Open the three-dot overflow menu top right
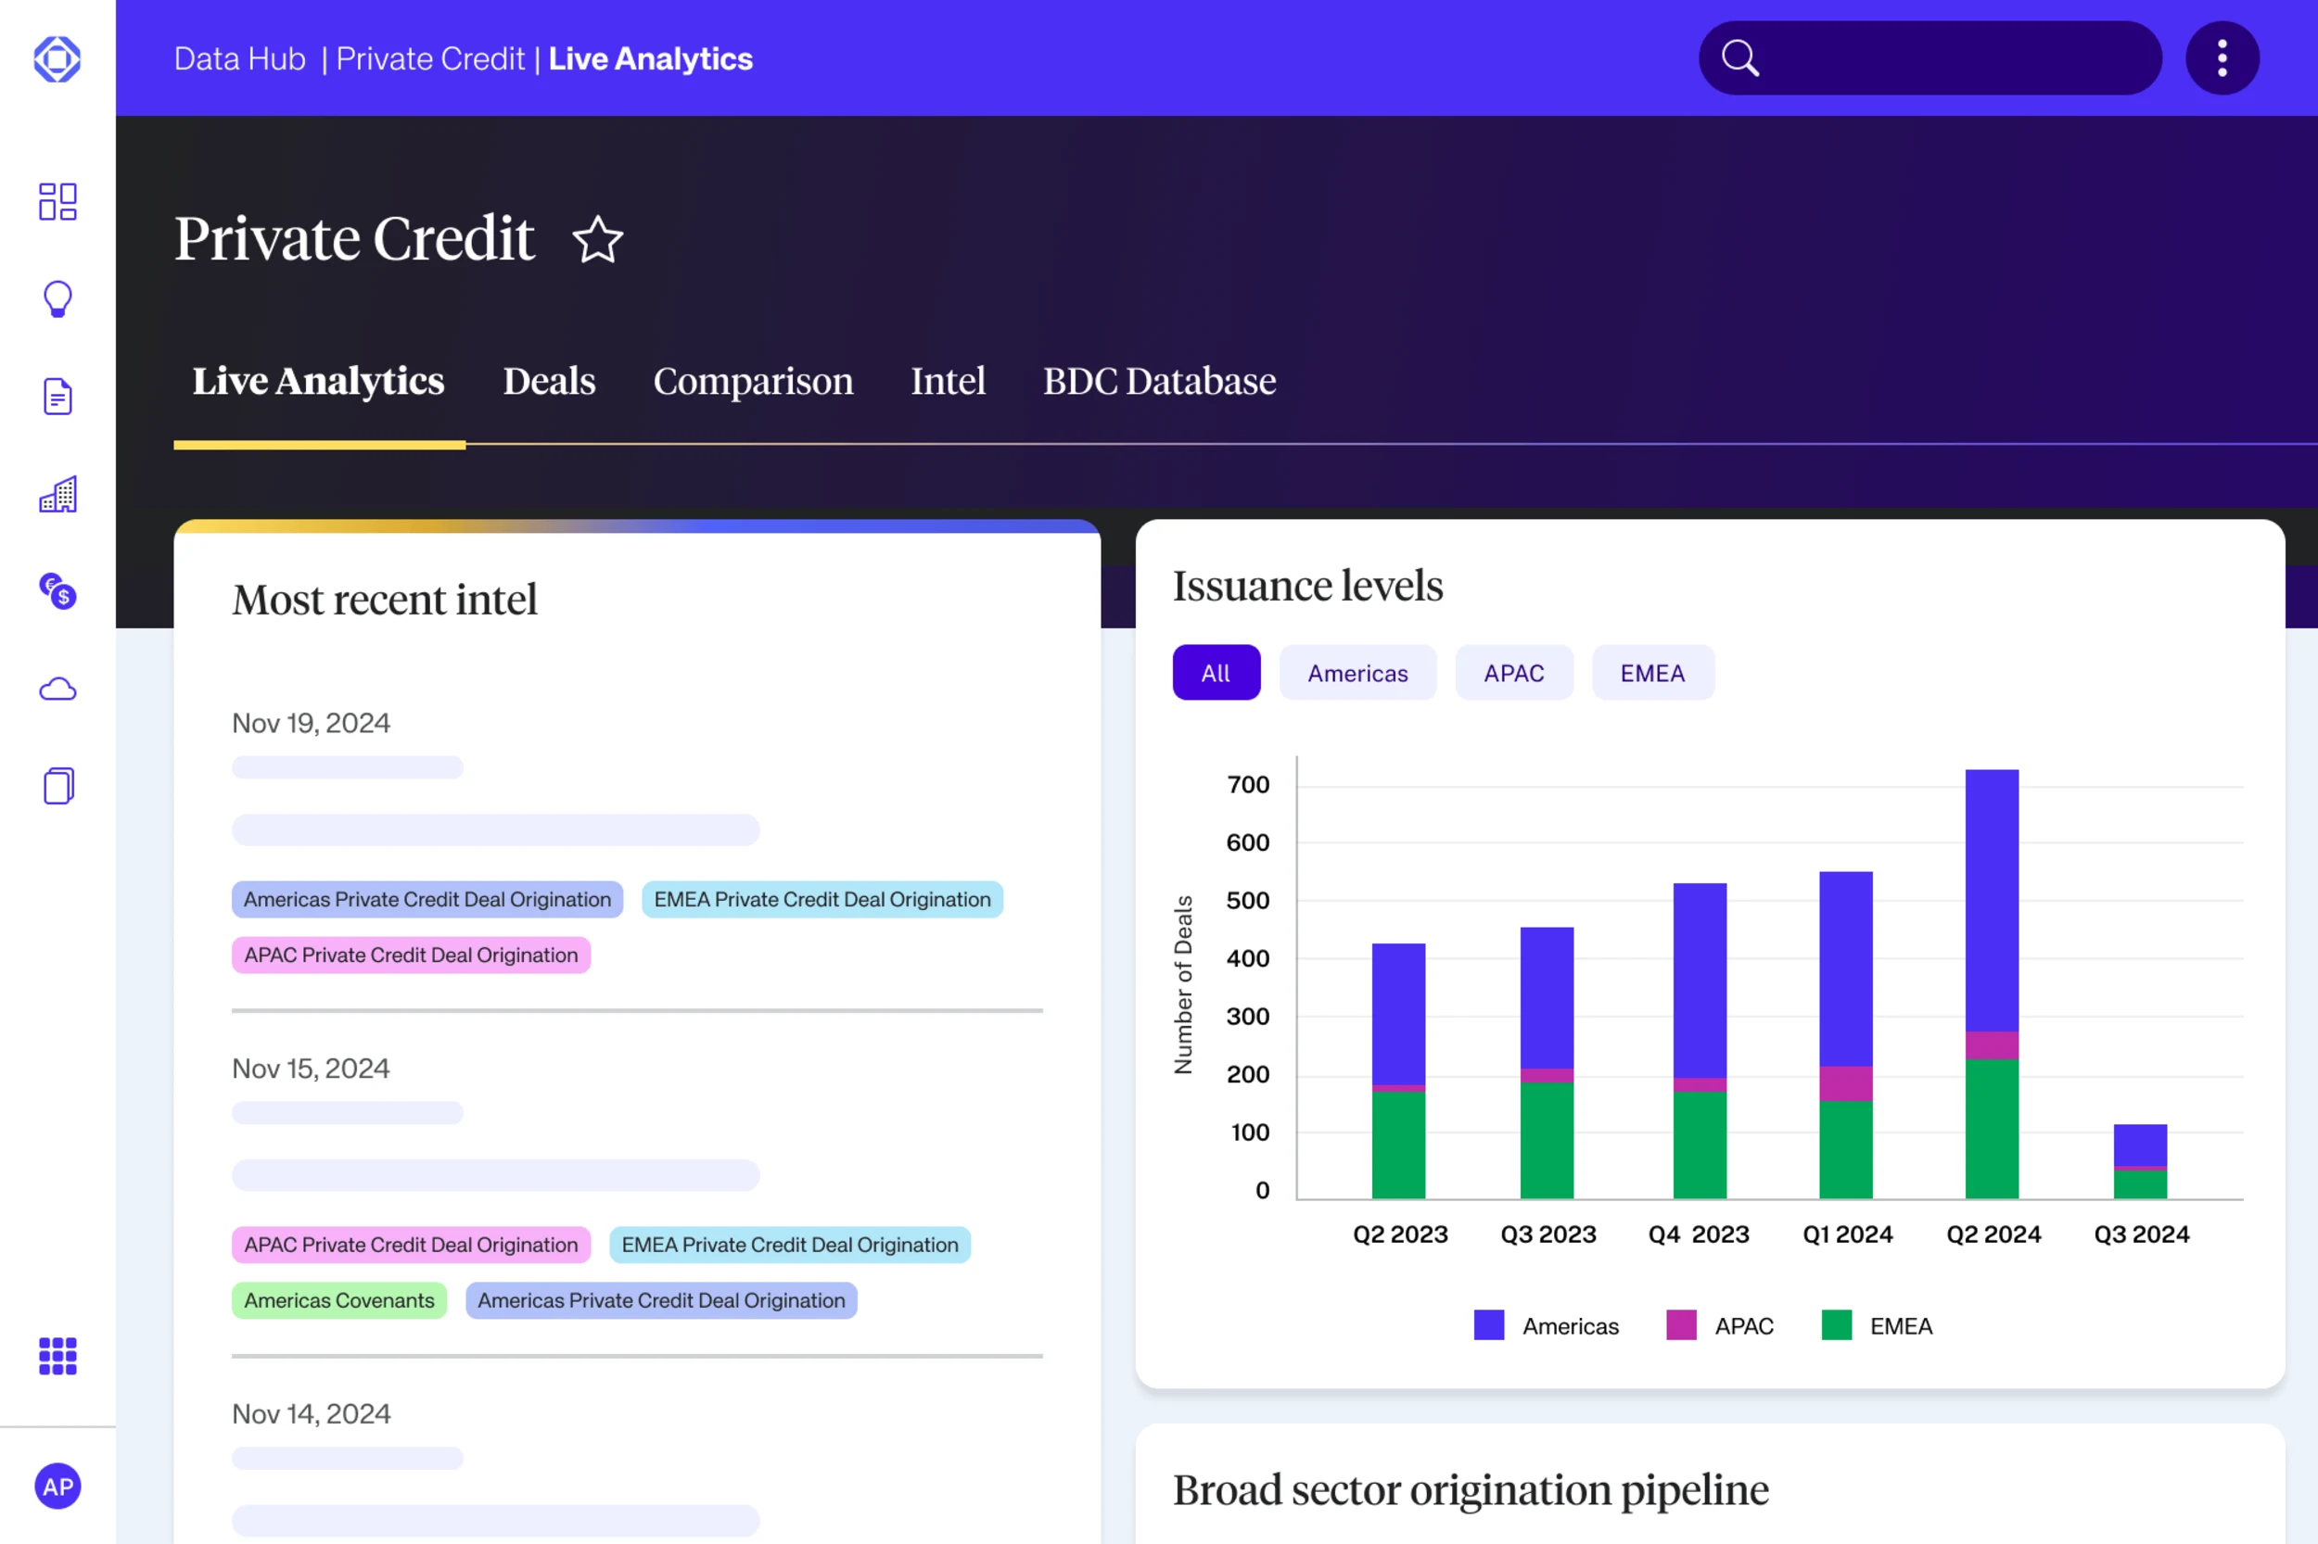Viewport: 2318px width, 1544px height. (2222, 57)
